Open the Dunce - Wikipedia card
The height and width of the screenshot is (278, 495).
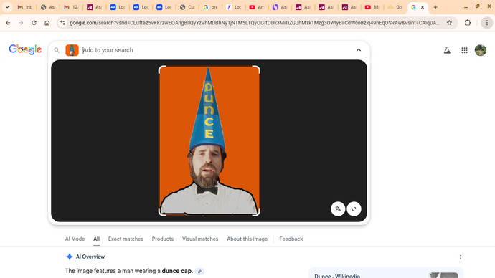click(386, 273)
